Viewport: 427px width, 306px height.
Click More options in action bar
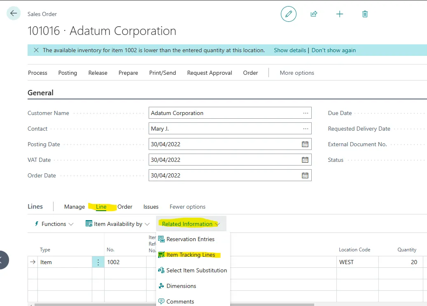point(297,73)
